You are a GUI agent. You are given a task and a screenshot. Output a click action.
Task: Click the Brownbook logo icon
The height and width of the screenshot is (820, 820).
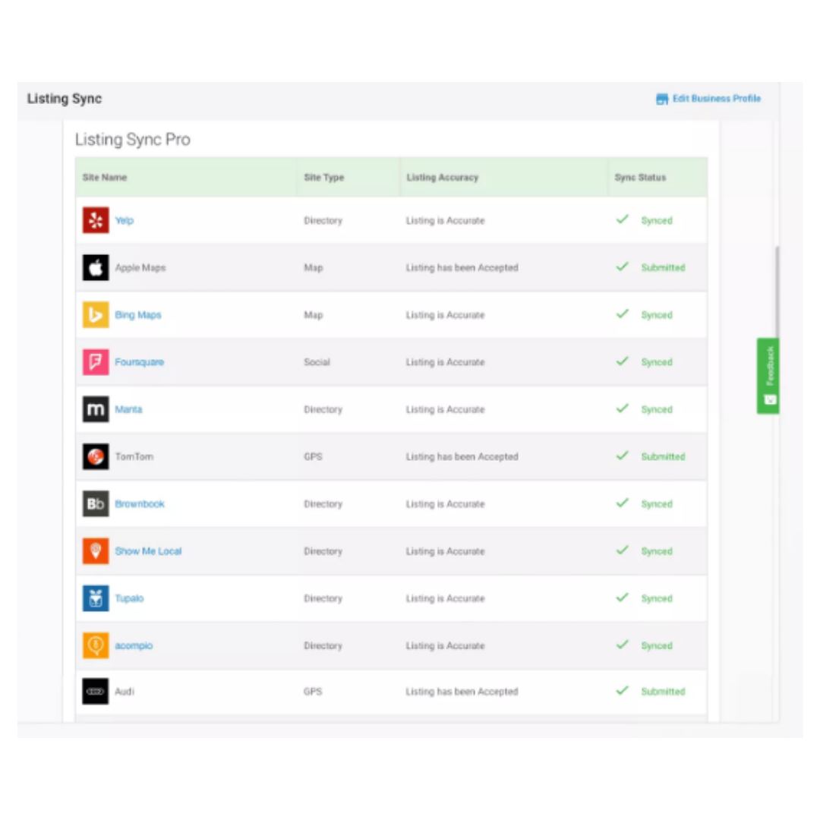[x=96, y=503]
